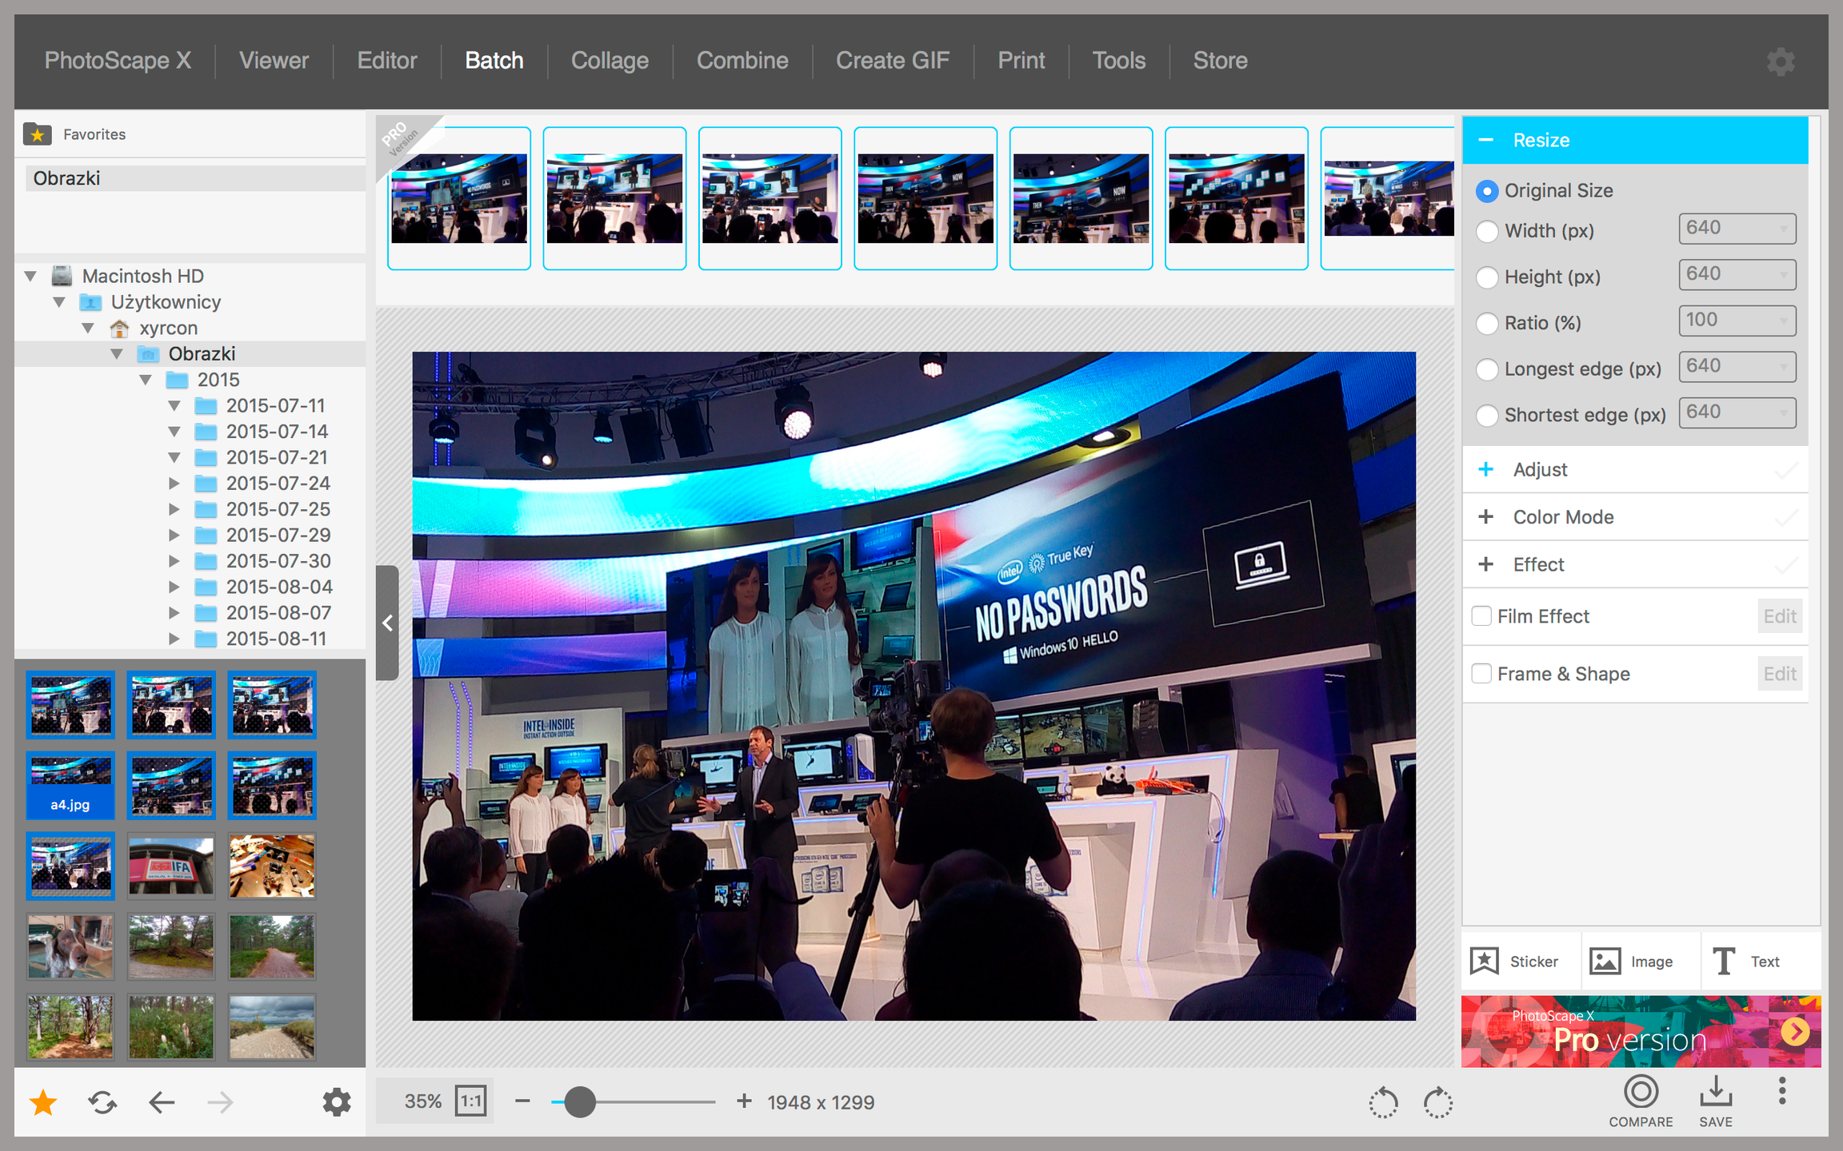1843x1151 pixels.
Task: Go back to previous folder
Action: tap(162, 1103)
